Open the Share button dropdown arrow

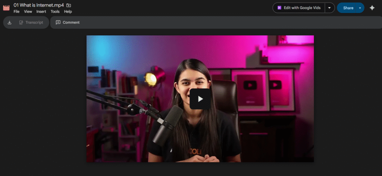[x=360, y=8]
